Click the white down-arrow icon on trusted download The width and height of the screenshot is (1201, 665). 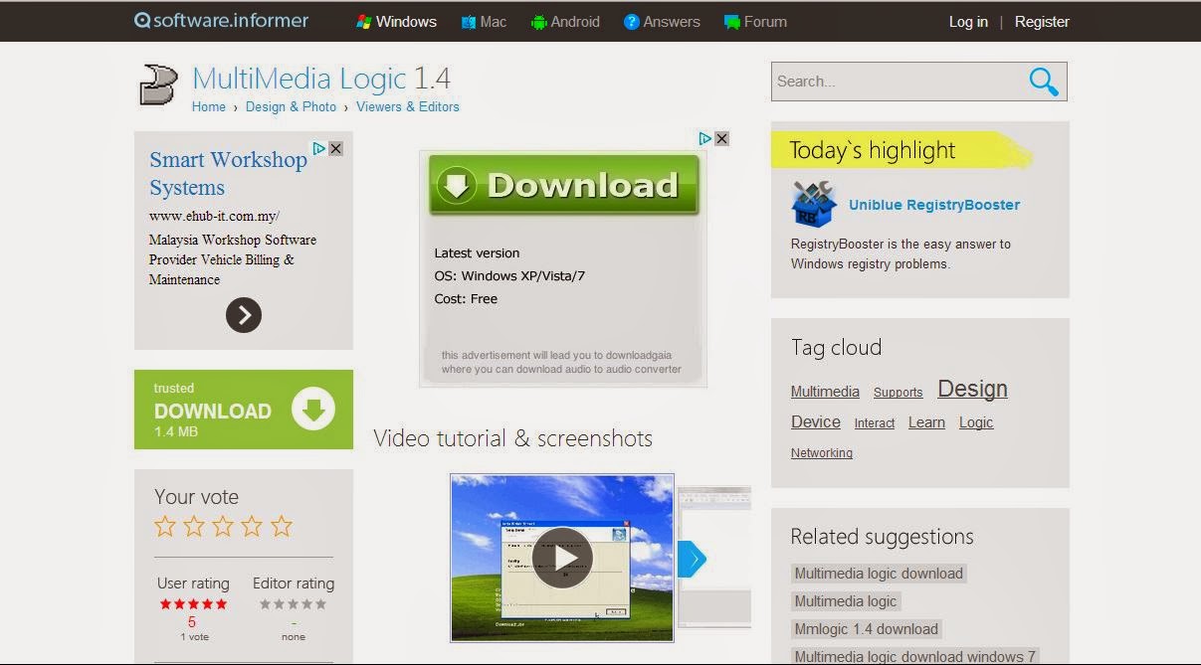(313, 410)
